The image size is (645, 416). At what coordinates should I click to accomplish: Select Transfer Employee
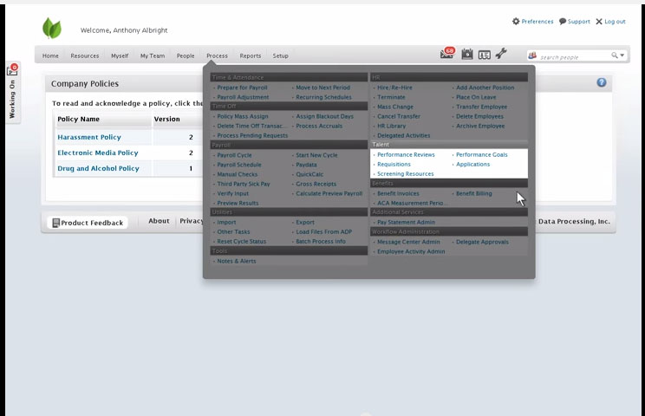[x=481, y=107]
